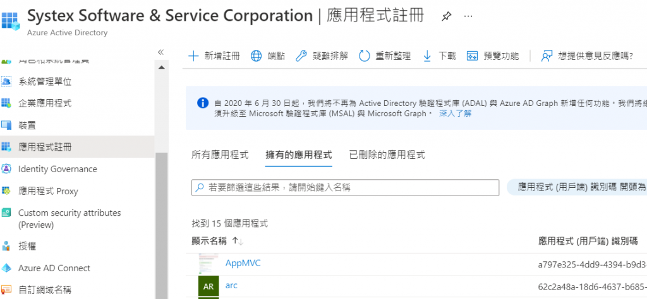Open 系統管理單位 in the sidebar
Viewport: 647px width, 299px height.
(45, 81)
